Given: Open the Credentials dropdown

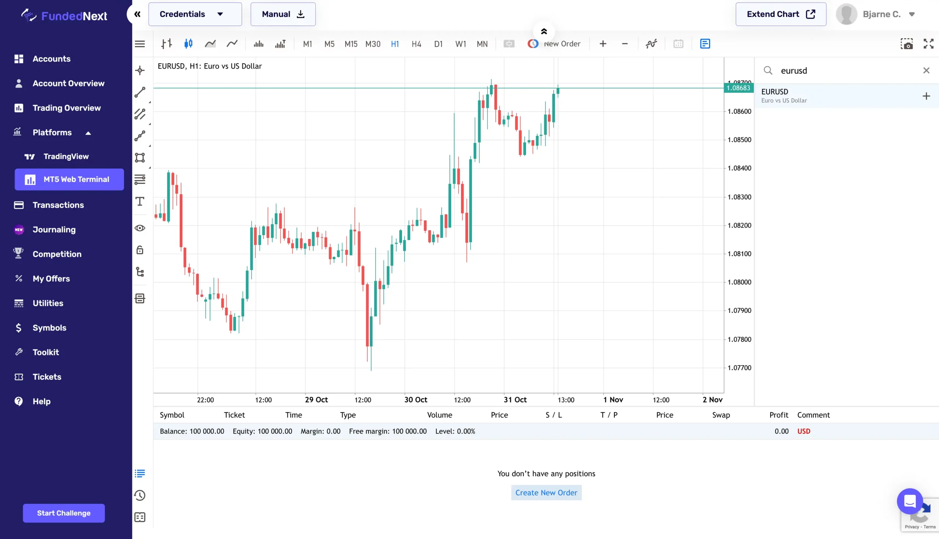Looking at the screenshot, I should tap(195, 14).
